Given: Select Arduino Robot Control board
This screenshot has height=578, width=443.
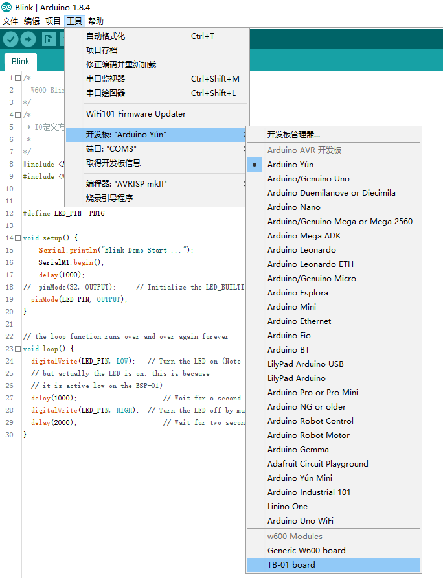Looking at the screenshot, I should tap(334, 421).
